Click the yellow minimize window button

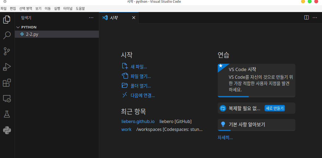click(303, 1)
